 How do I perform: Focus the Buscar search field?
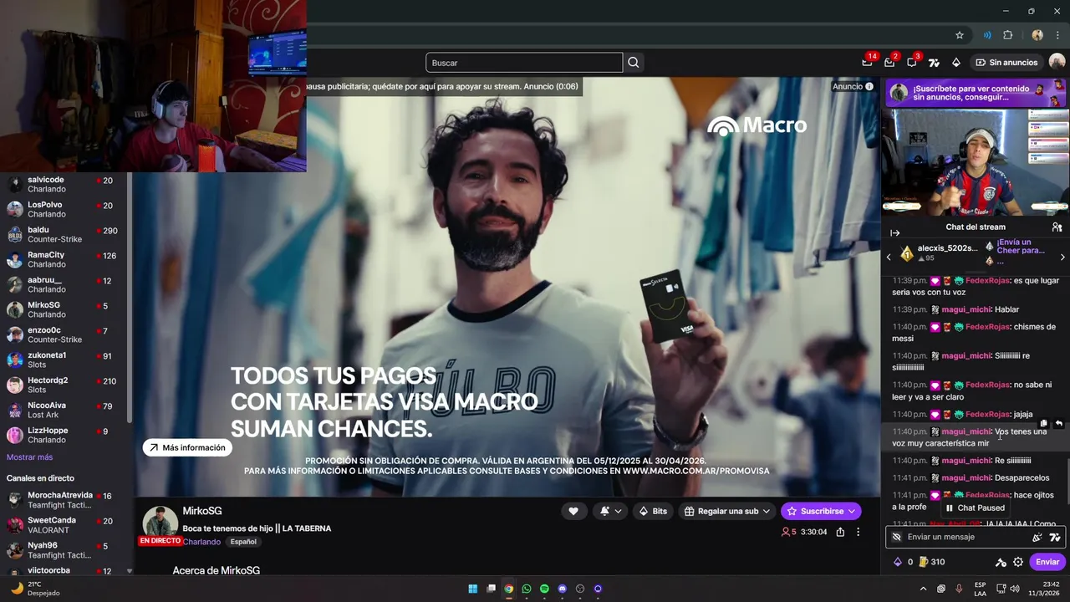click(x=524, y=63)
